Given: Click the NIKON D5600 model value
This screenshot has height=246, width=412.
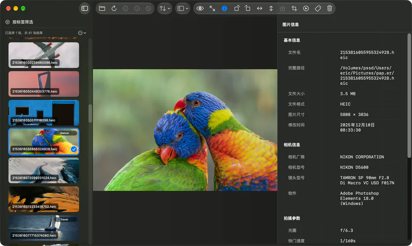Looking at the screenshot, I should tap(354, 167).
